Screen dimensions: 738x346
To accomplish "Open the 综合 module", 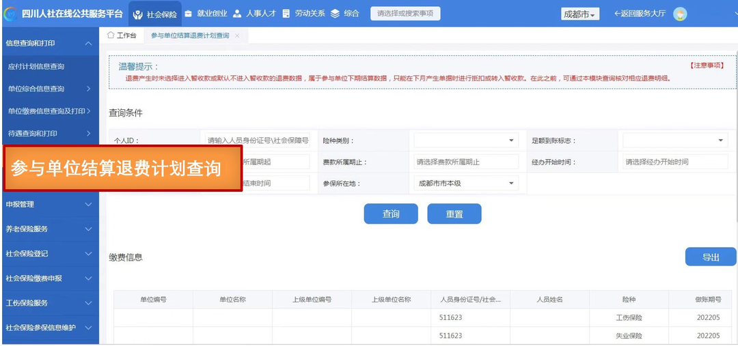I will pos(344,14).
